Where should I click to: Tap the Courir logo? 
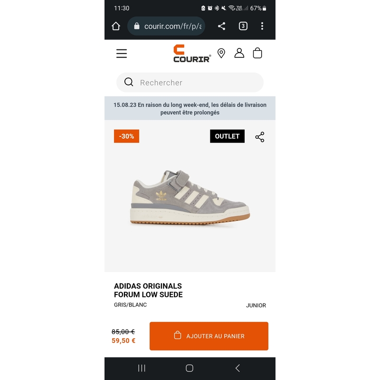tap(192, 53)
